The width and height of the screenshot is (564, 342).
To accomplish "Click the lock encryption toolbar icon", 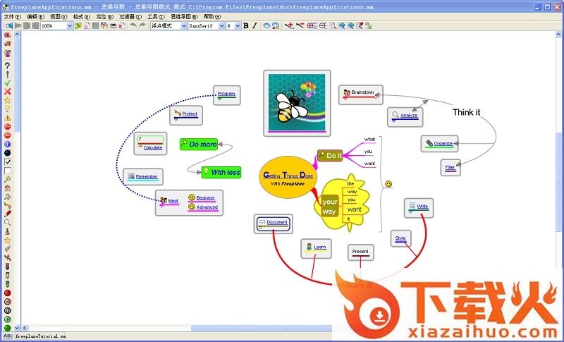I will 368,25.
